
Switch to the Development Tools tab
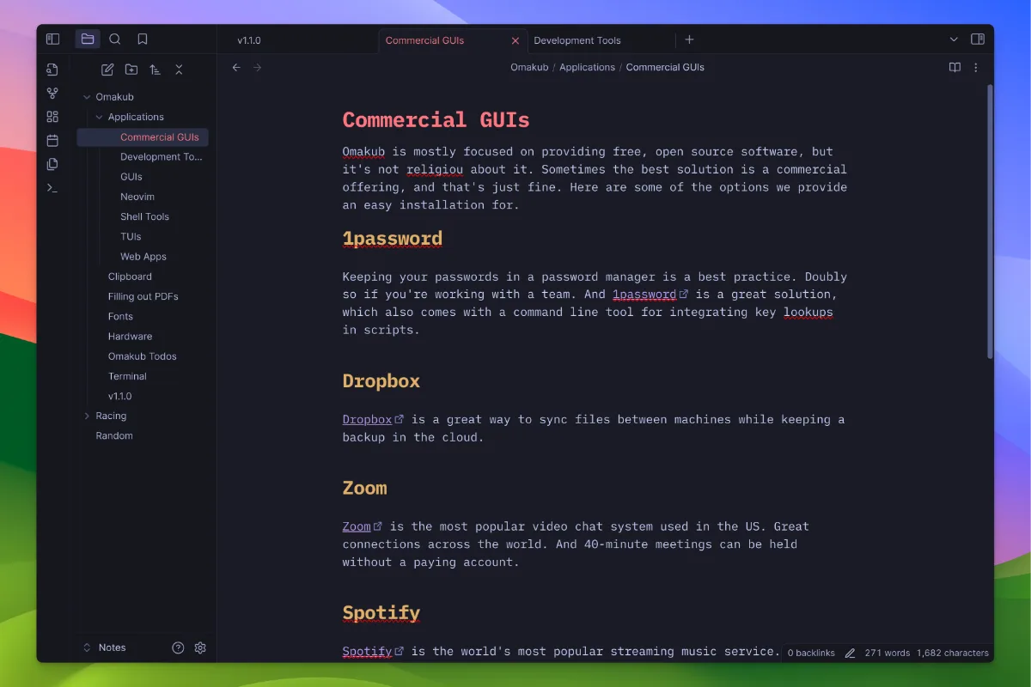(x=577, y=40)
